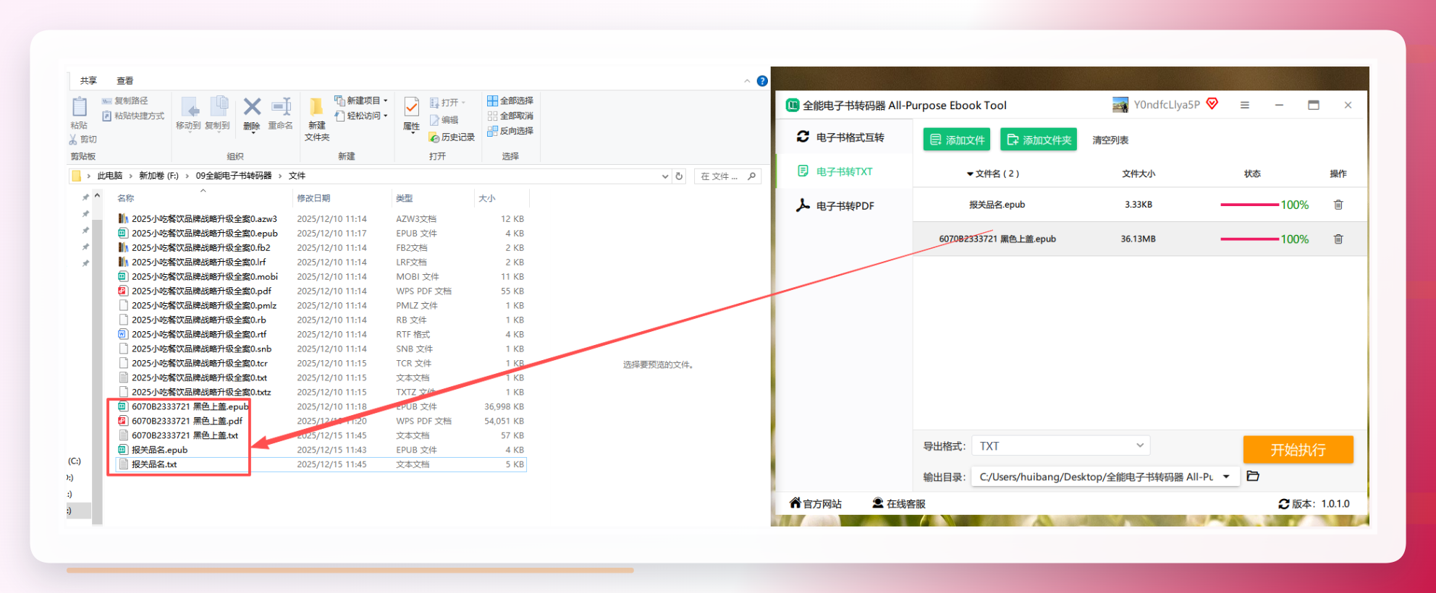Click the 添加文件夹 button
This screenshot has height=593, width=1436.
pos(1039,140)
